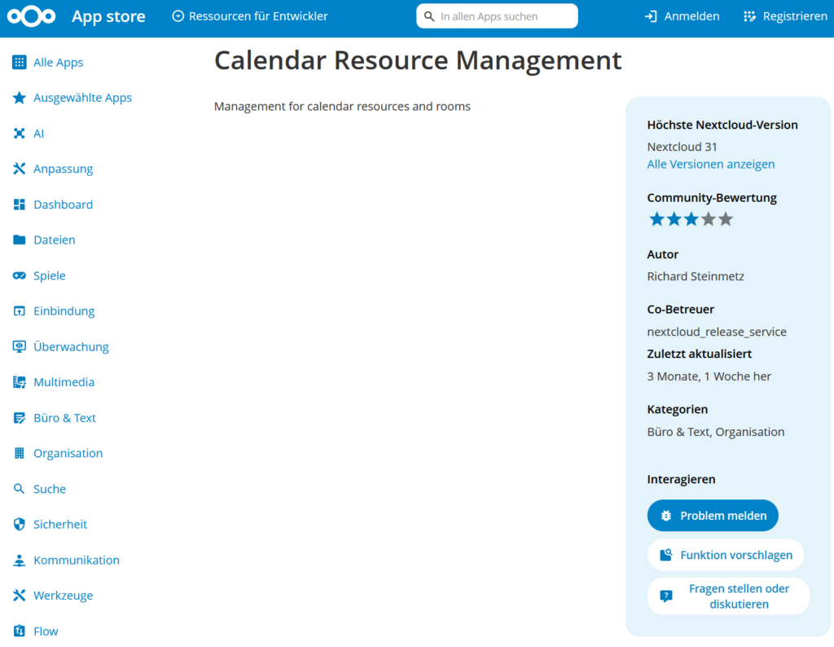This screenshot has width=834, height=647.
Task: Click the Flow icon in sidebar
Action: [x=20, y=631]
